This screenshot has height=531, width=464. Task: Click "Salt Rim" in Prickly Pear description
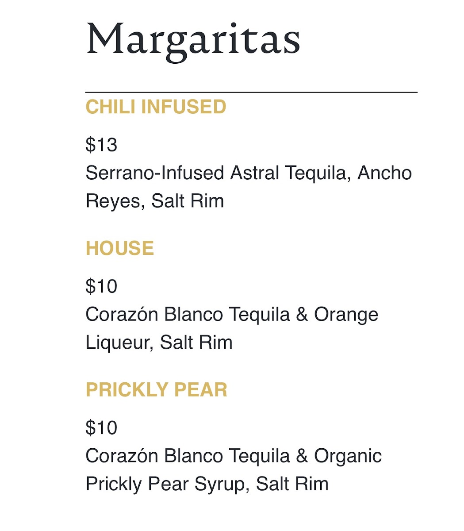tap(292, 484)
